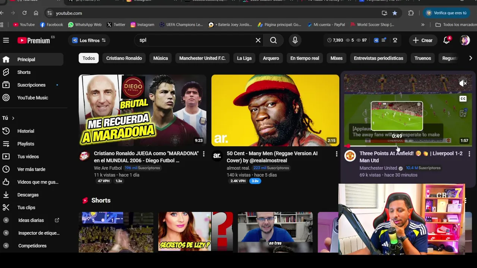Open the Me Recuerda a Maradona thumbnail
Image resolution: width=477 pixels, height=268 pixels.
pyautogui.click(x=142, y=110)
